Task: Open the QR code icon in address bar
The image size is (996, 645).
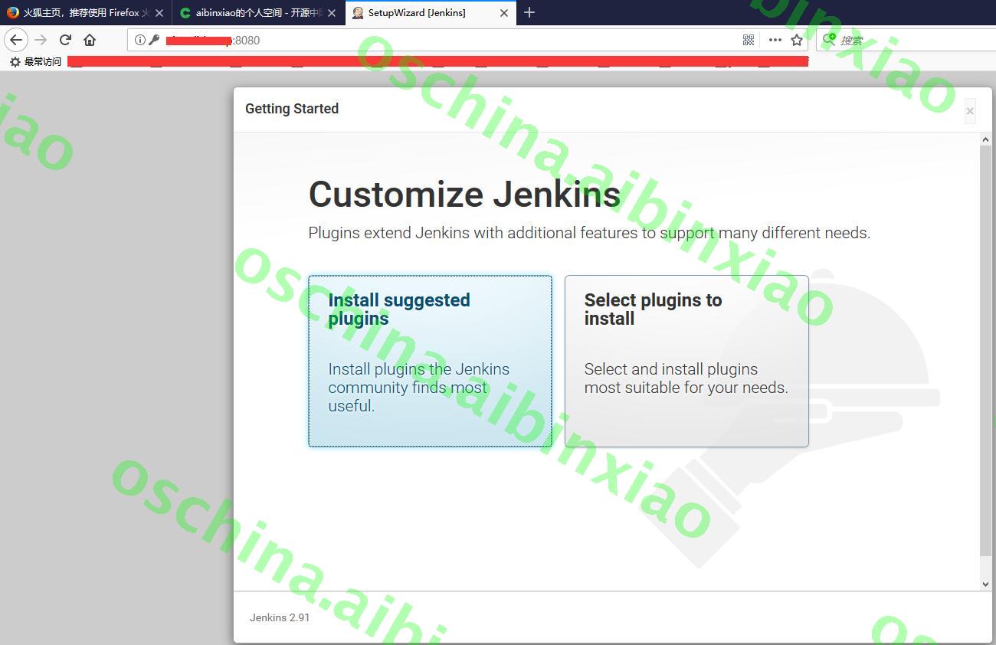Action: 749,40
